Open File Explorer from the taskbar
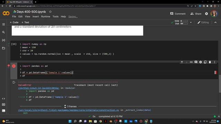 point(90,121)
